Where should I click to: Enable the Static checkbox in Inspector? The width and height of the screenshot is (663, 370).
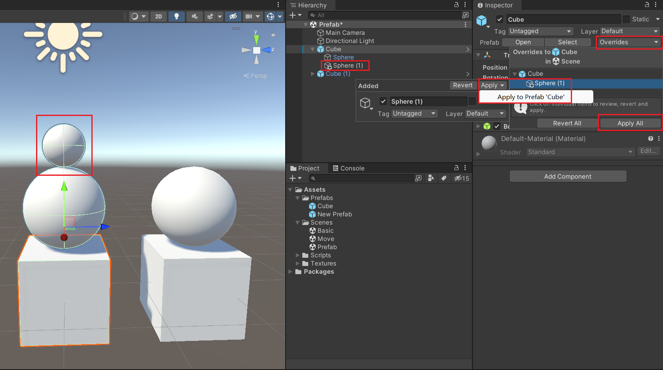point(627,19)
